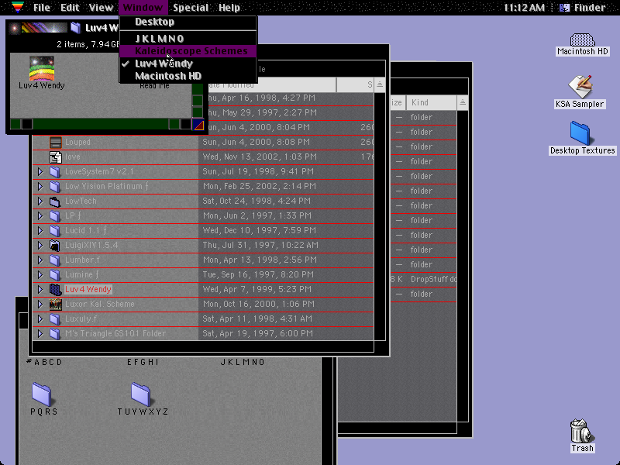The image size is (620, 465).
Task: Click the DropStuff kind entry
Action: [x=433, y=279]
